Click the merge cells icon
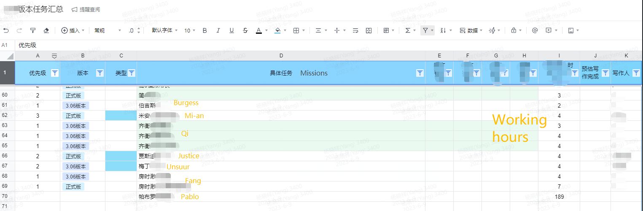 tap(369, 30)
